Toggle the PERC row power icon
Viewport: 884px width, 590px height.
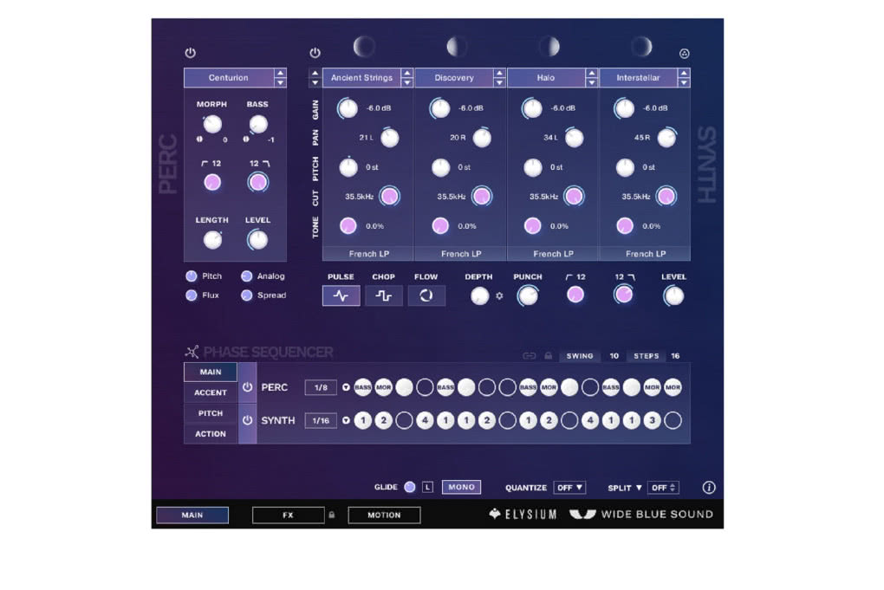248,387
